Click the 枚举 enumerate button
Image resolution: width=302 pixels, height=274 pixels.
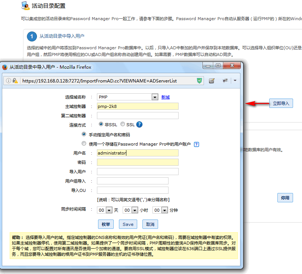pos(106,224)
